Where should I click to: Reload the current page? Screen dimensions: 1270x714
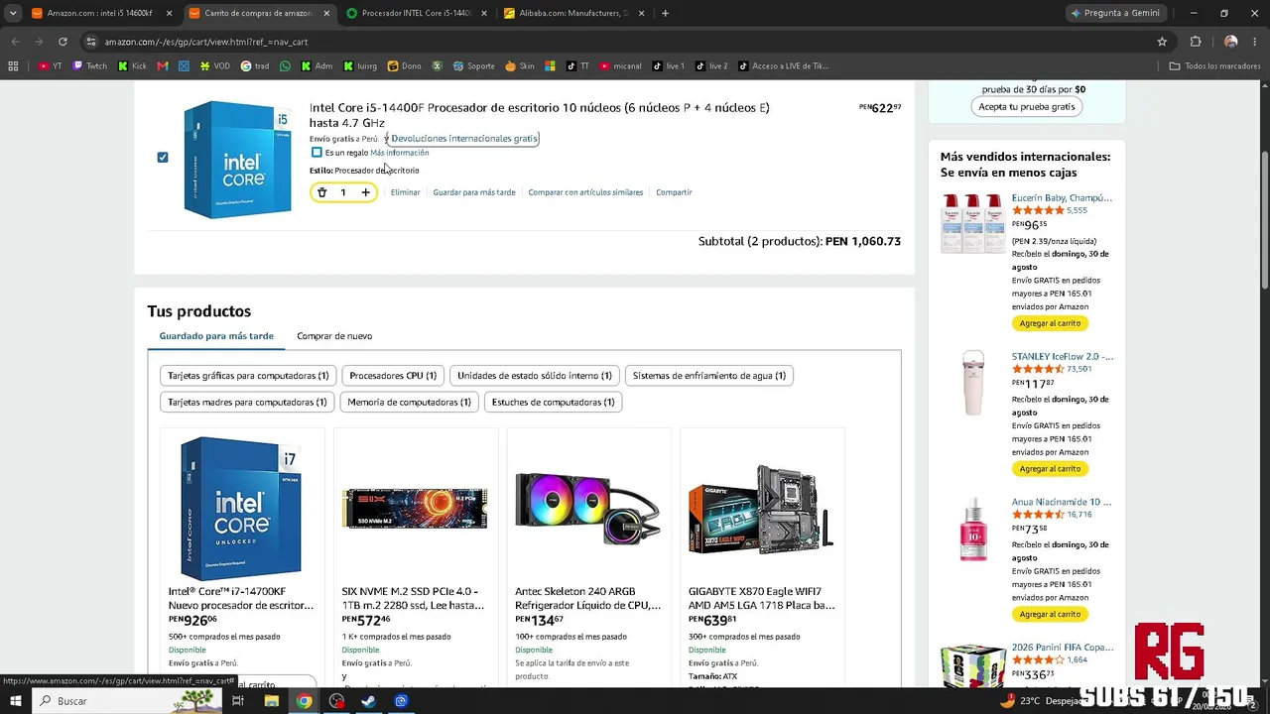[63, 42]
